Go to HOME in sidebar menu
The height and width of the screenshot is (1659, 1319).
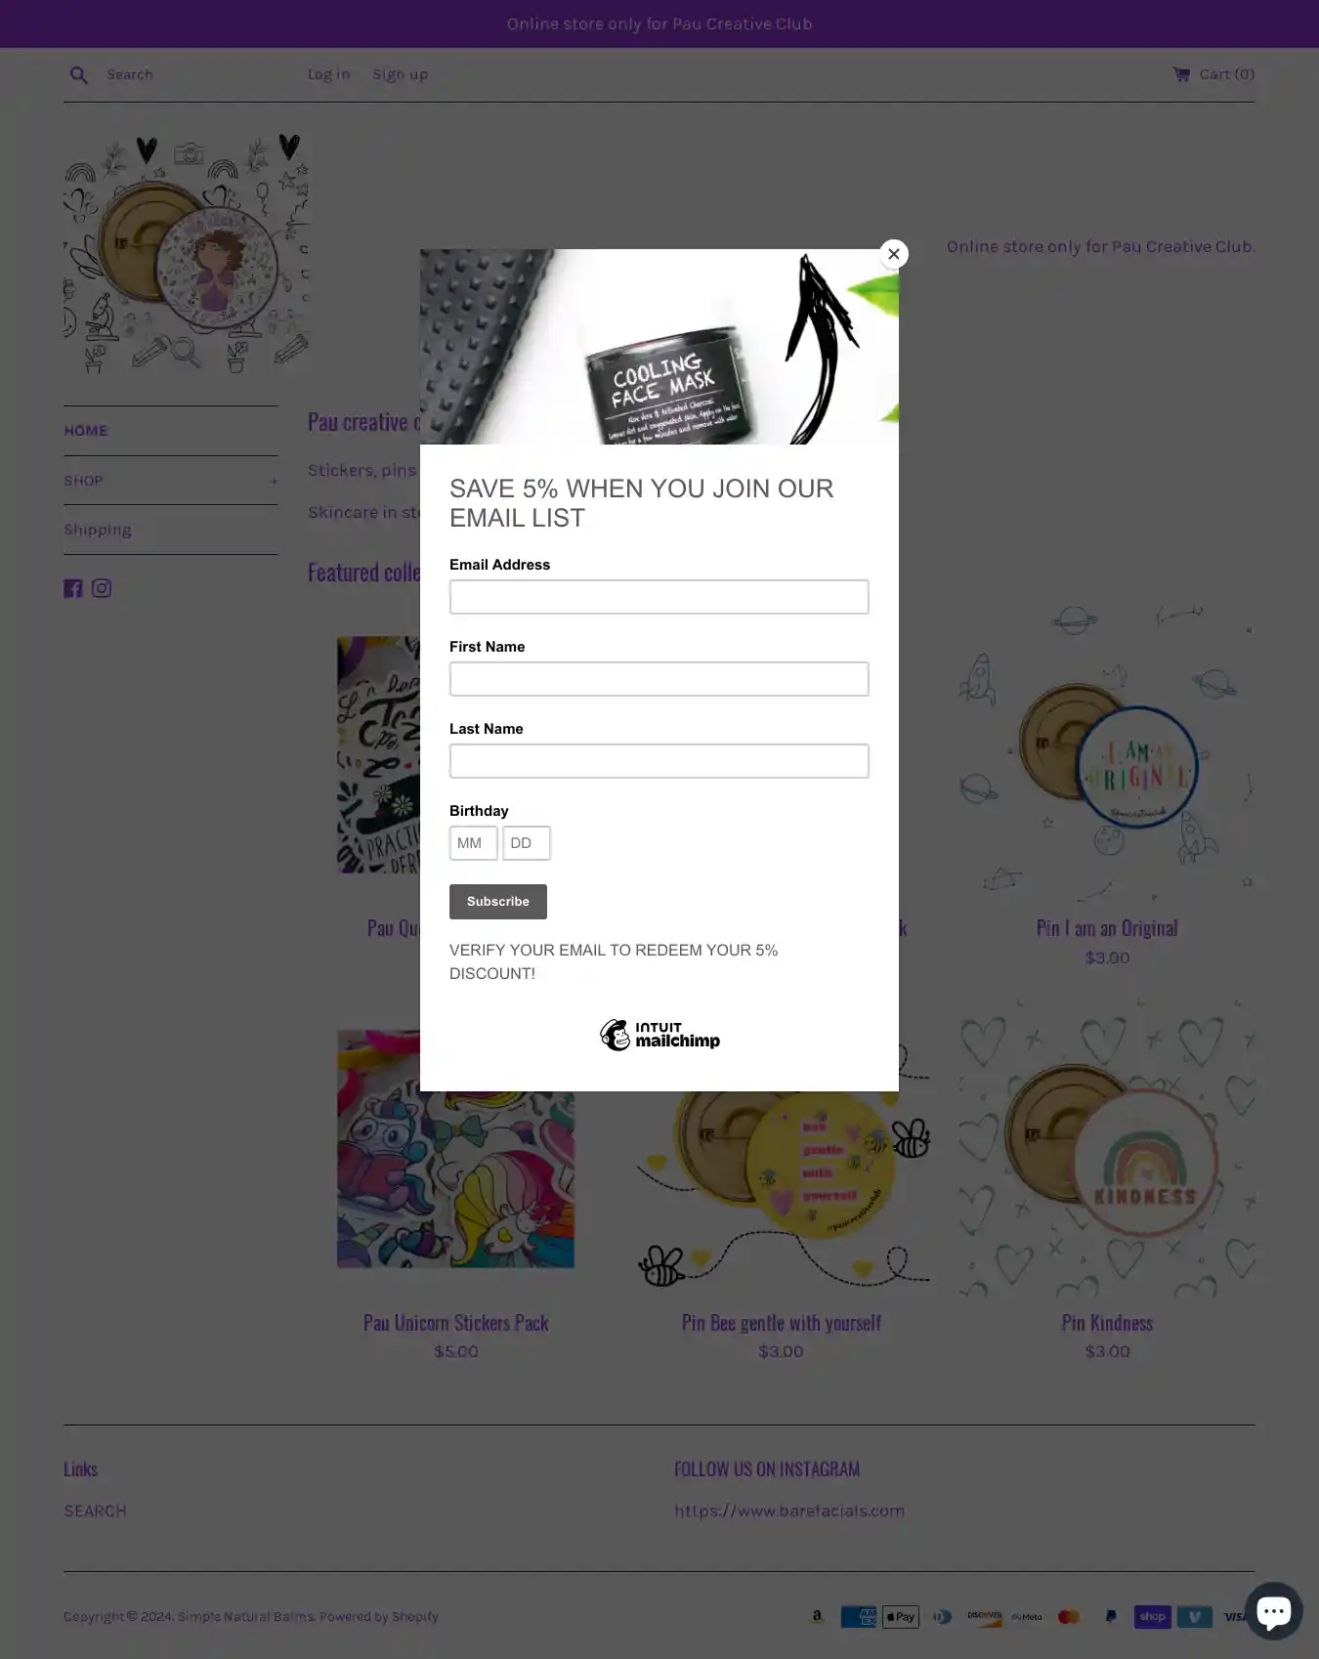86,431
